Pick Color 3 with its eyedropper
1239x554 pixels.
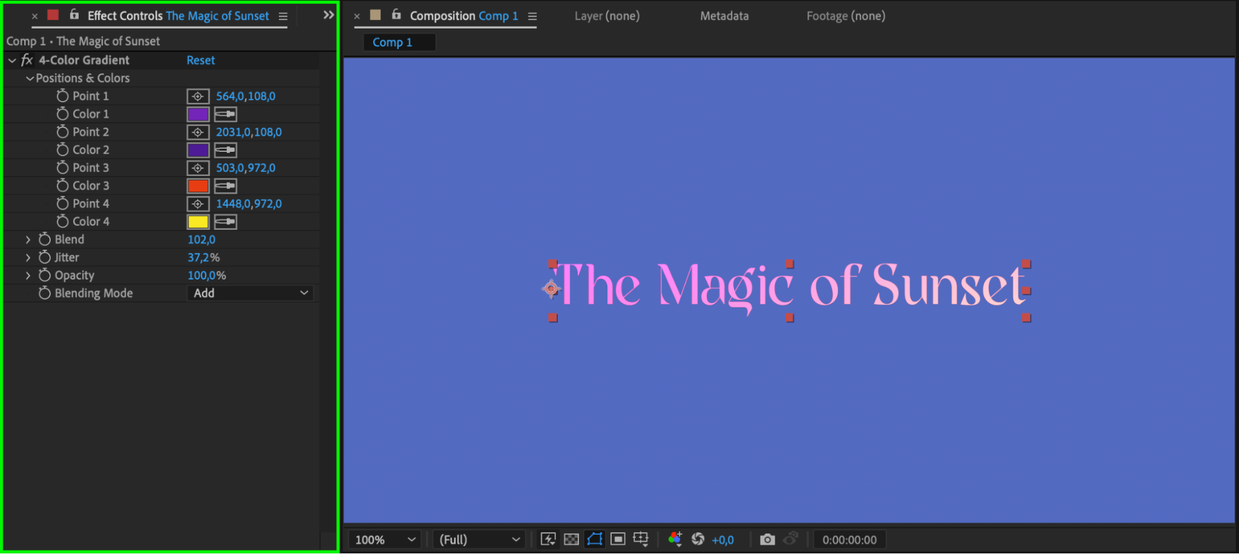pyautogui.click(x=226, y=186)
